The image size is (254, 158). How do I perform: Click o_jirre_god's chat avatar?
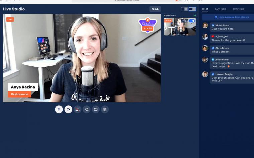(x=205, y=37)
